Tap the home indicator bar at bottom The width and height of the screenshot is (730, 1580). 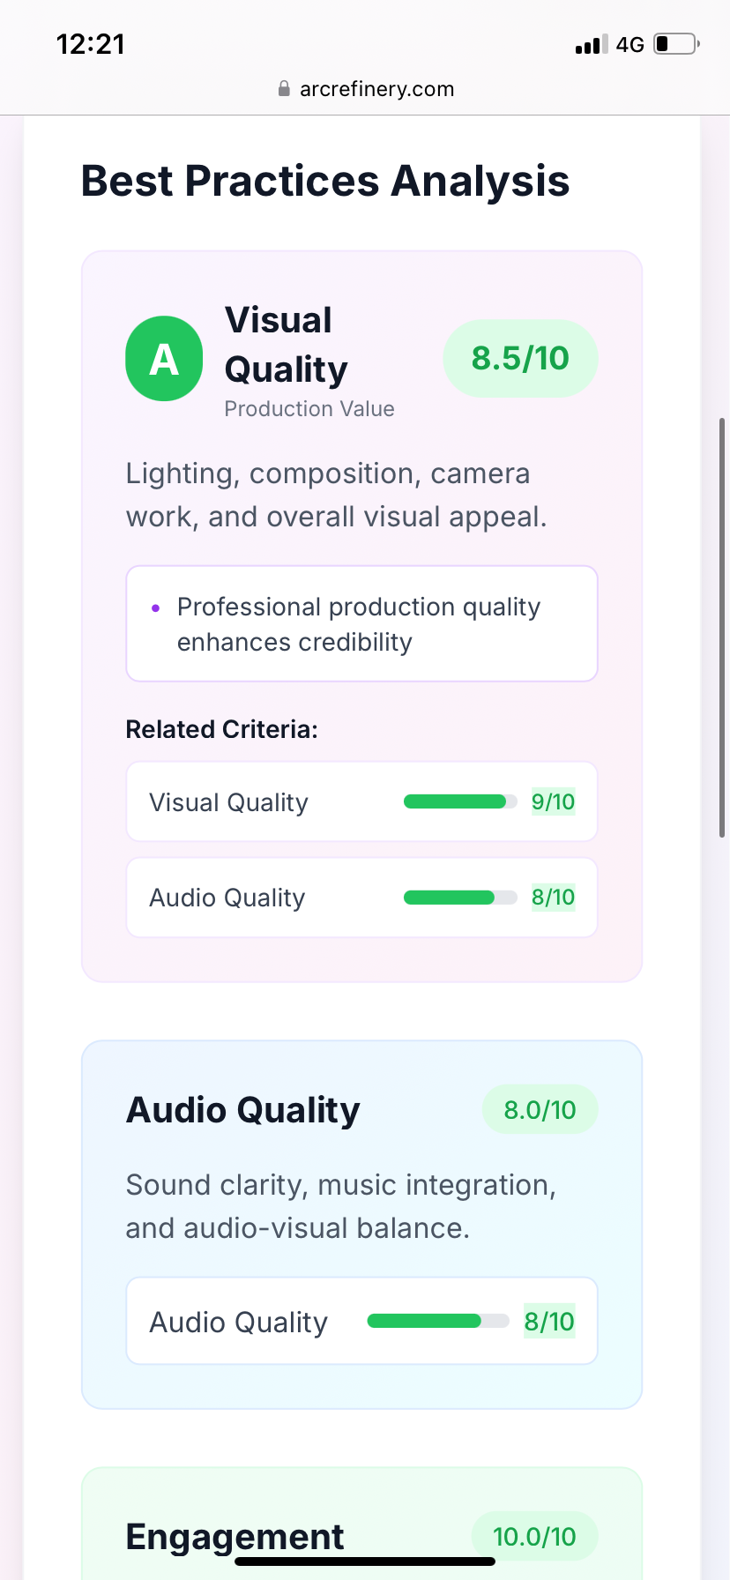click(x=365, y=1561)
